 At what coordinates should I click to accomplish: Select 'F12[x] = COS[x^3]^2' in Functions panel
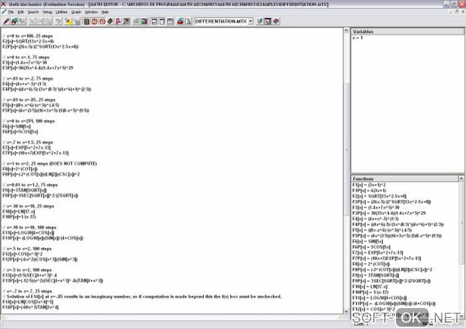(x=374, y=309)
